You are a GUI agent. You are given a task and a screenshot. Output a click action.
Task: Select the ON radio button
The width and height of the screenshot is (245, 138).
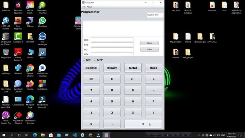tap(84, 60)
